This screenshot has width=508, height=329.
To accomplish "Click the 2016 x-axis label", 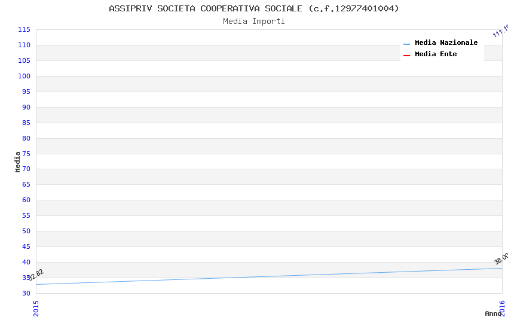I will 502,308.
